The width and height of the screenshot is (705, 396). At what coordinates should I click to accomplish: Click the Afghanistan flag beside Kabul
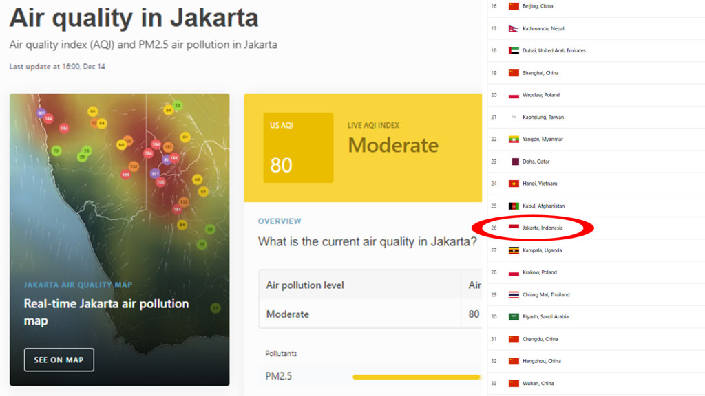tap(514, 206)
